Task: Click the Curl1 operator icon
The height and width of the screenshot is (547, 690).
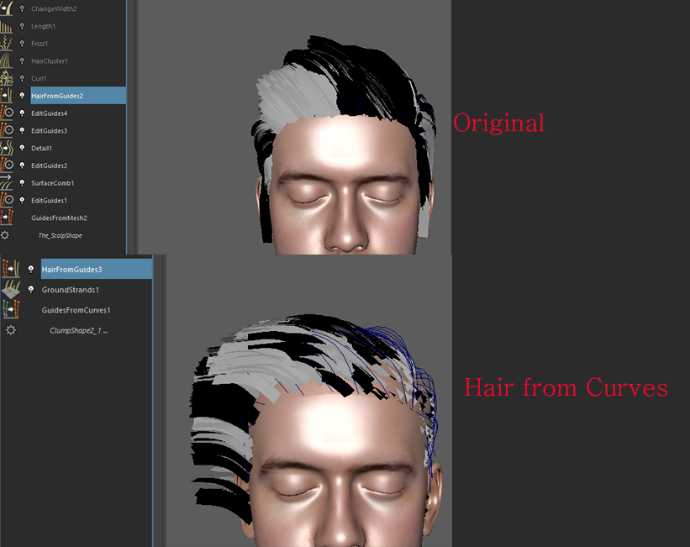Action: click(x=7, y=78)
